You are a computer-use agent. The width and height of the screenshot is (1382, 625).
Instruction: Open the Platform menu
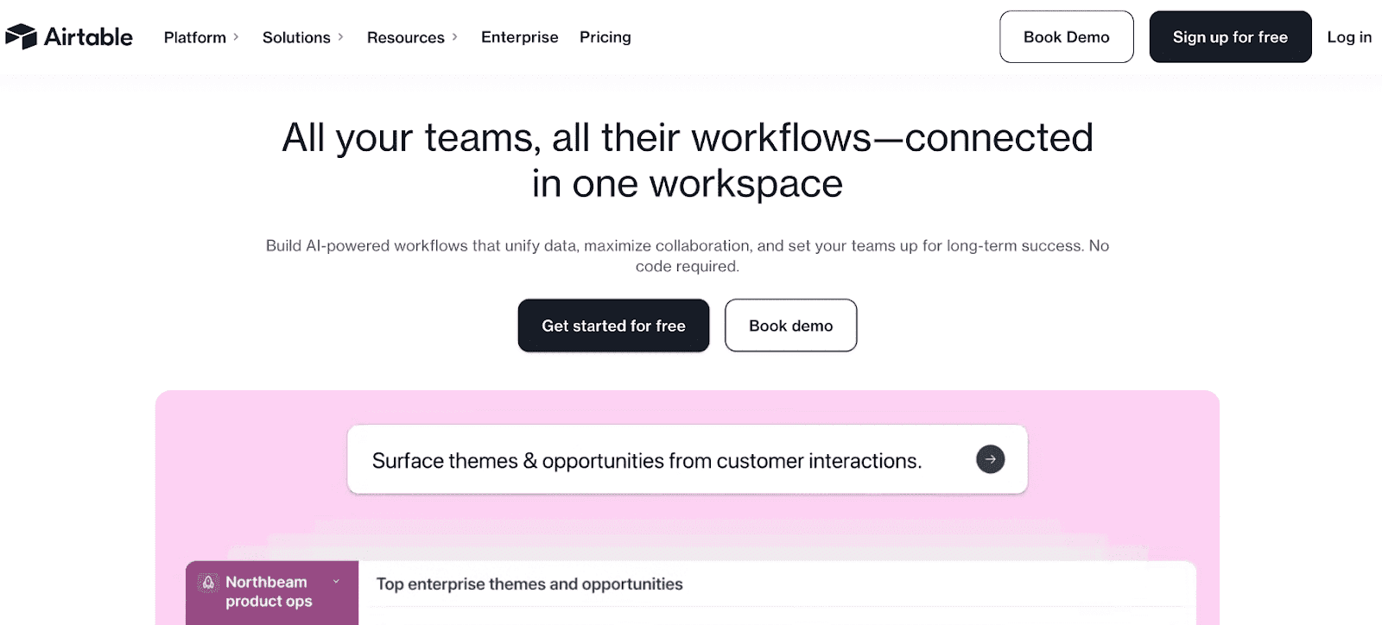tap(196, 37)
